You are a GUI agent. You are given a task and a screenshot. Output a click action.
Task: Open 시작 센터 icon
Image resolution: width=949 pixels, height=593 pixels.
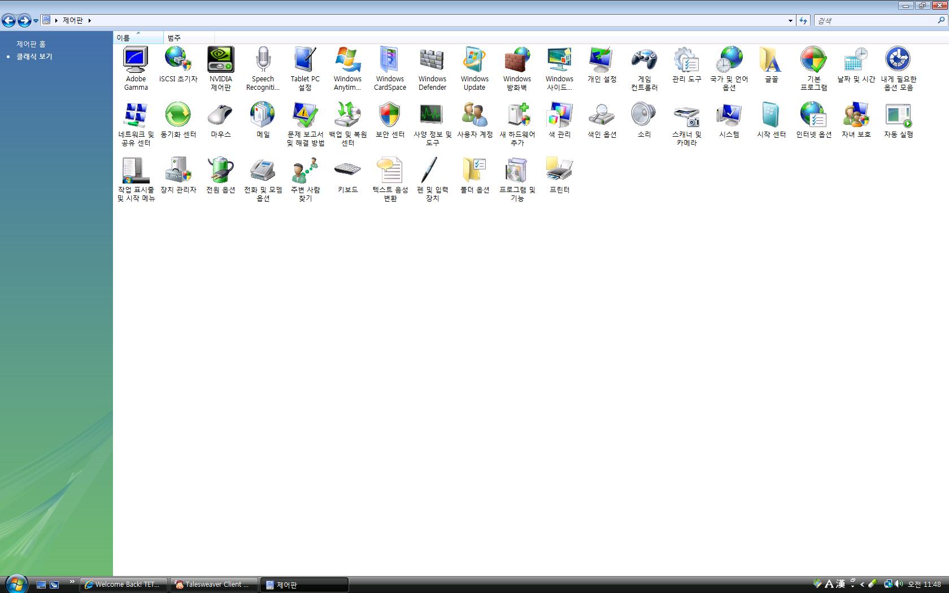(x=771, y=115)
